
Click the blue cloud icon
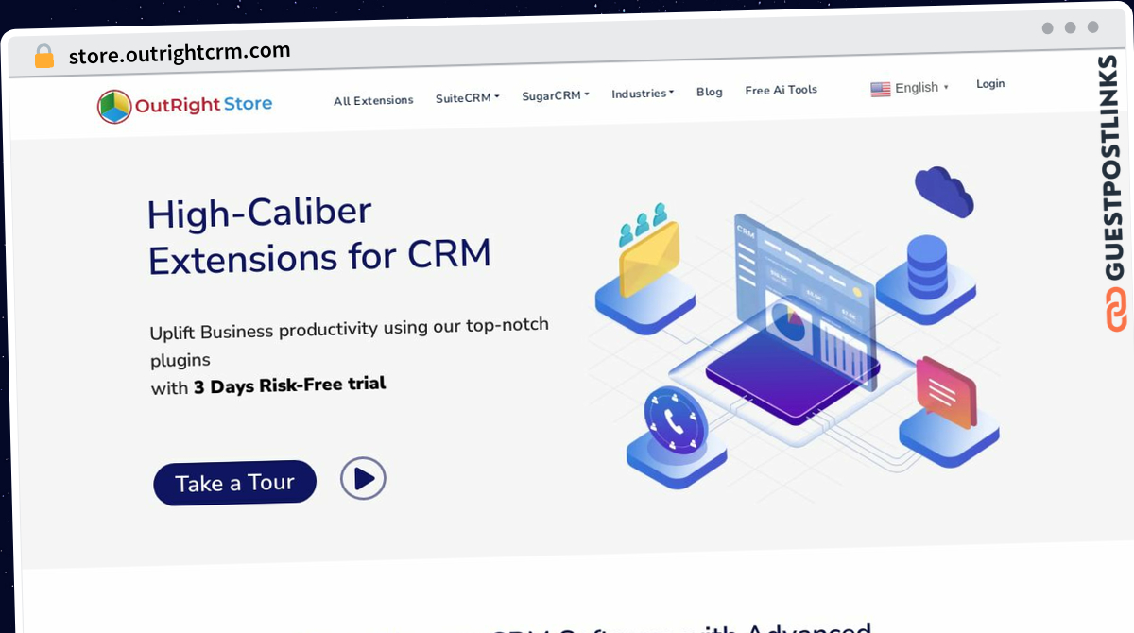pos(944,190)
